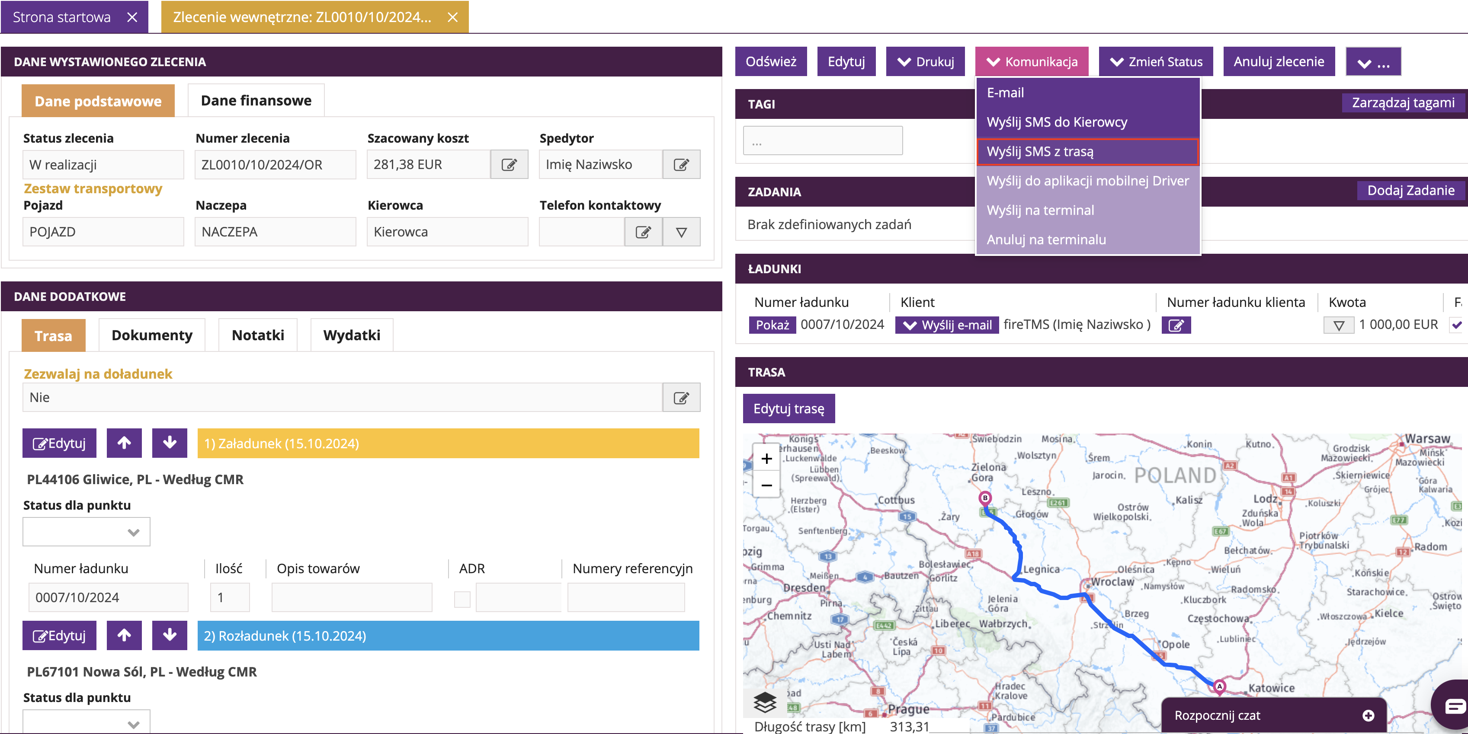This screenshot has width=1468, height=734.
Task: Switch to the Dane finansowe tab
Action: (x=256, y=101)
